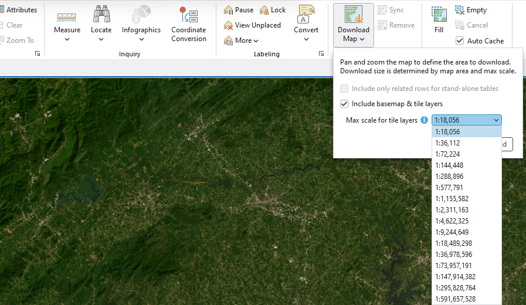Viewport: 526px width, 305px height.
Task: Open the Labeling group dialog launcher
Action: pyautogui.click(x=321, y=53)
